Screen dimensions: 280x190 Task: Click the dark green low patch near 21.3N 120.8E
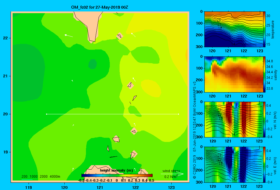92,64
